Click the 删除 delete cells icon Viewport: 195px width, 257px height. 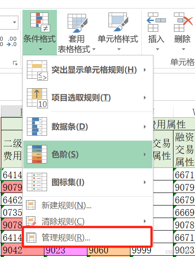click(x=183, y=22)
